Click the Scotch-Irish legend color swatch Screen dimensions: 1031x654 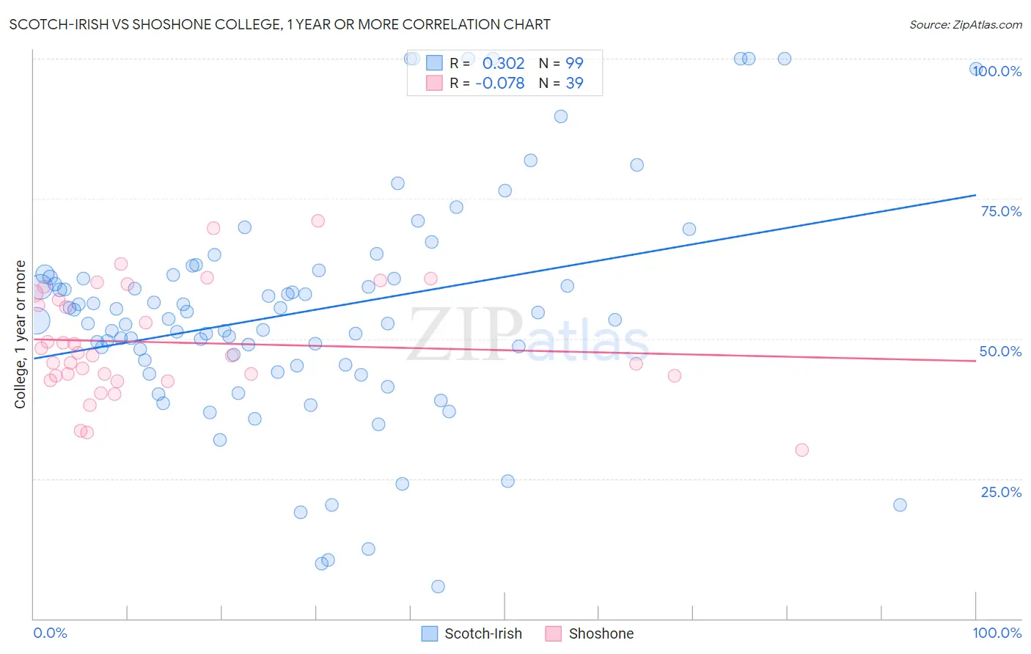[430, 633]
